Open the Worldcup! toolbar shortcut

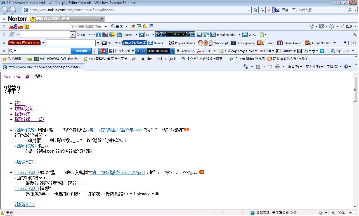pyautogui.click(x=213, y=43)
